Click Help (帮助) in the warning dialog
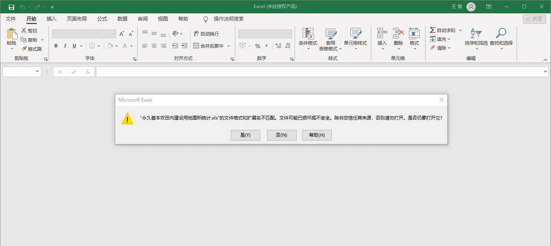This screenshot has width=551, height=246. click(x=317, y=135)
